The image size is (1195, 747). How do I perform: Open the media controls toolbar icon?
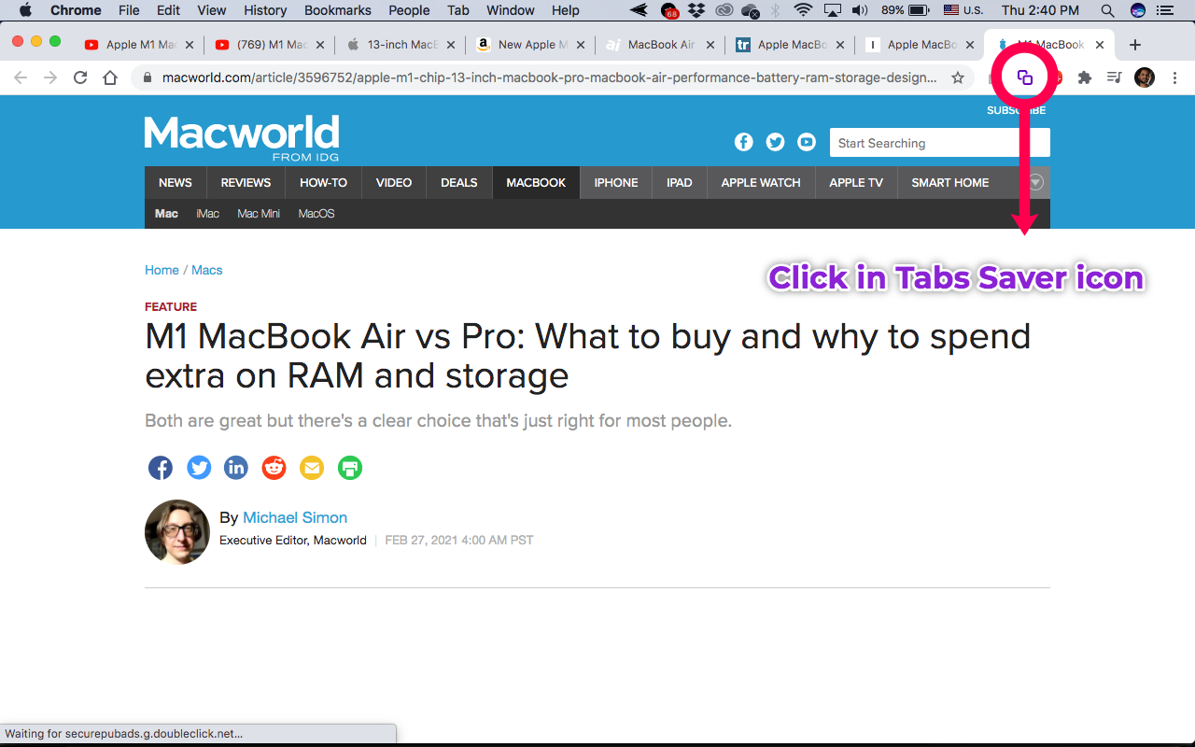(x=1115, y=78)
